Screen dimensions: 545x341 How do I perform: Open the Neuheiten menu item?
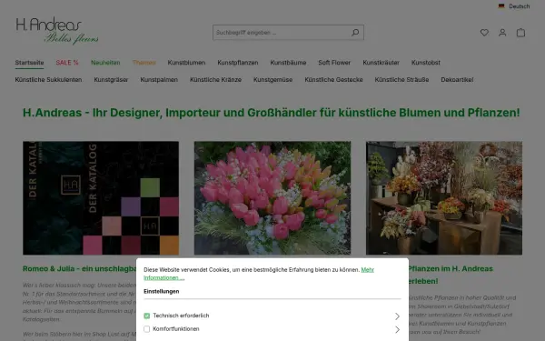[x=105, y=63]
